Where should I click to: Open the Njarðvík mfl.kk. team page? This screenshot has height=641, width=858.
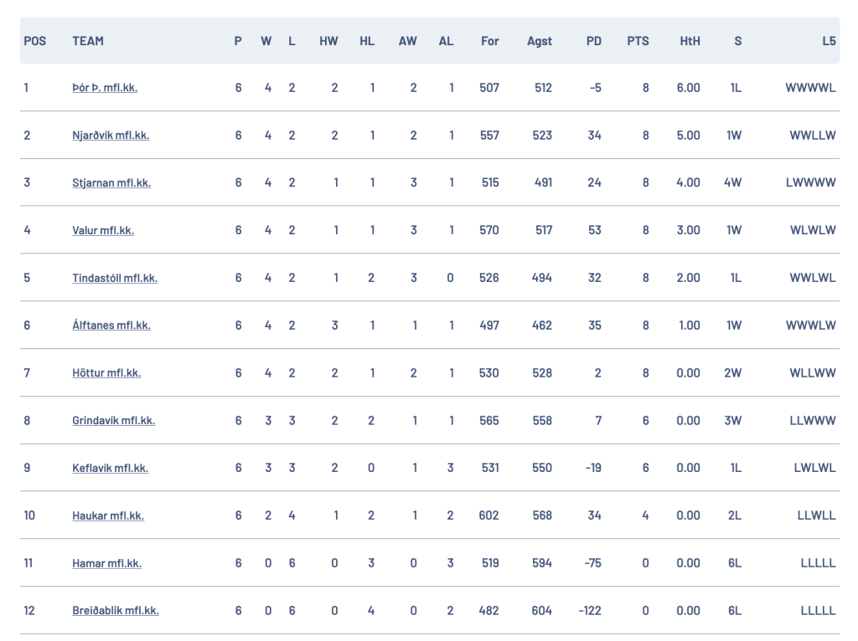pyautogui.click(x=111, y=135)
